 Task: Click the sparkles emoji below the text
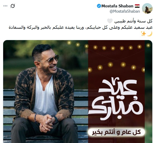click(144, 34)
